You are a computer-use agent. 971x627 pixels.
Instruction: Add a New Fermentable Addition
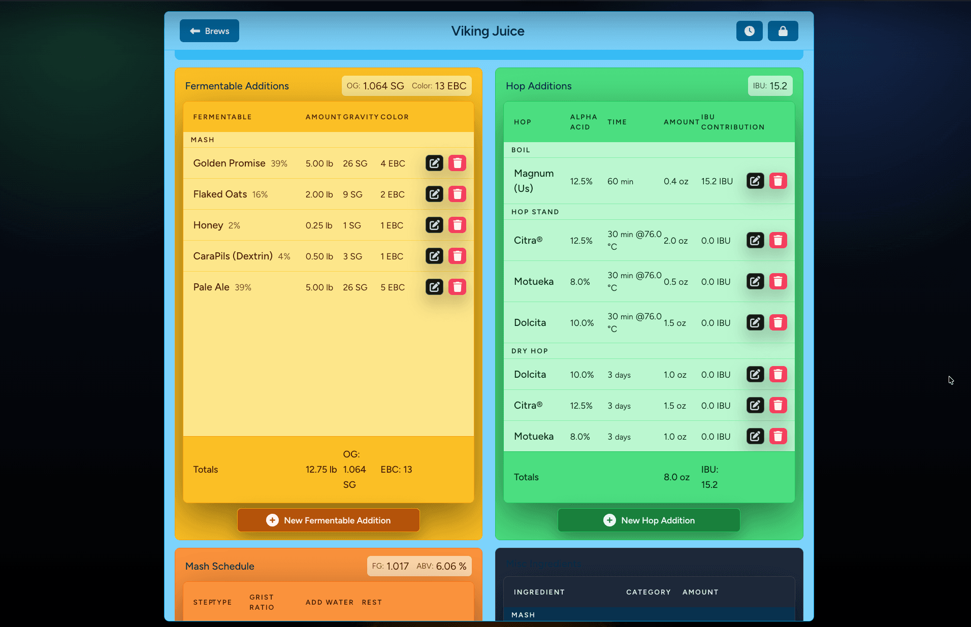coord(329,520)
